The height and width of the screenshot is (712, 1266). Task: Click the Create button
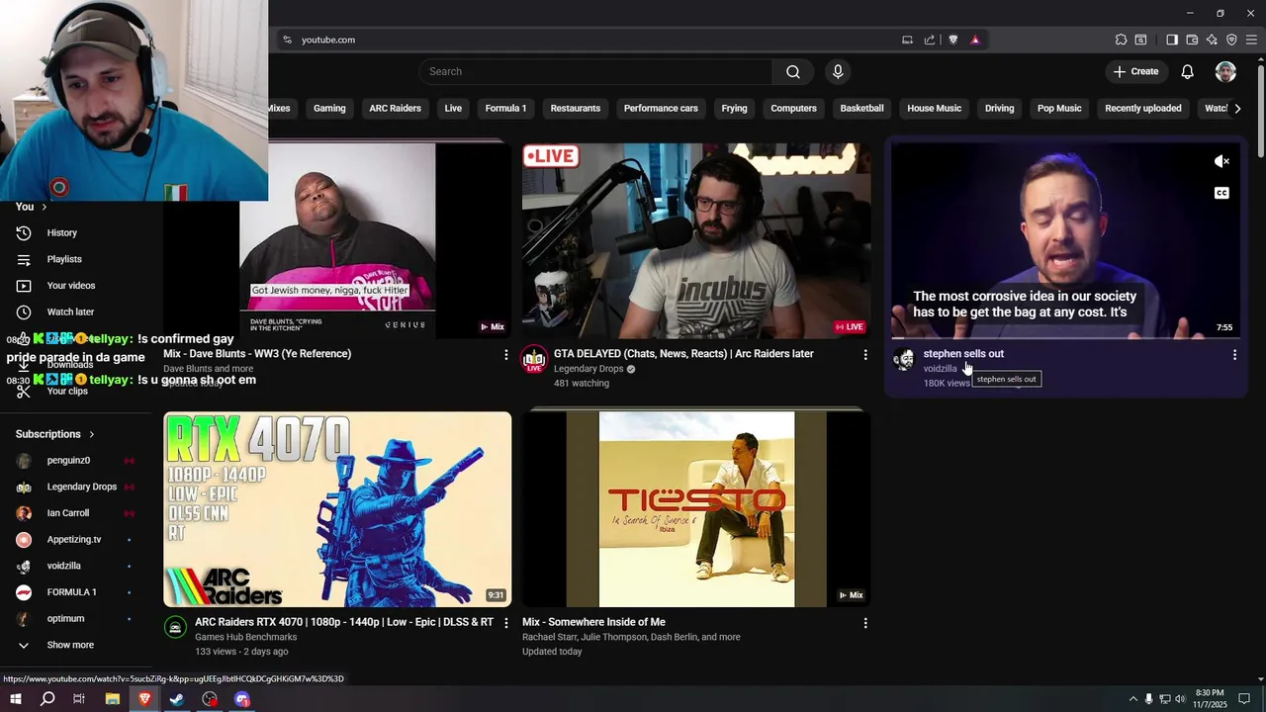1135,71
